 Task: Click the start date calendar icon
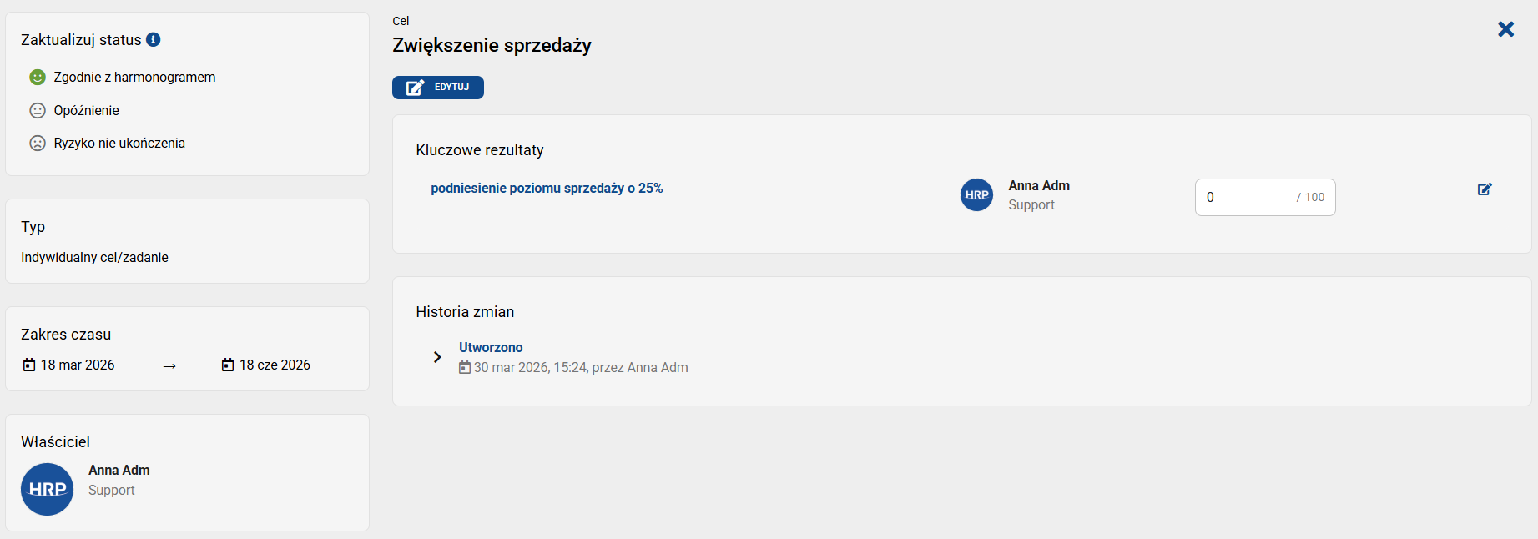29,365
